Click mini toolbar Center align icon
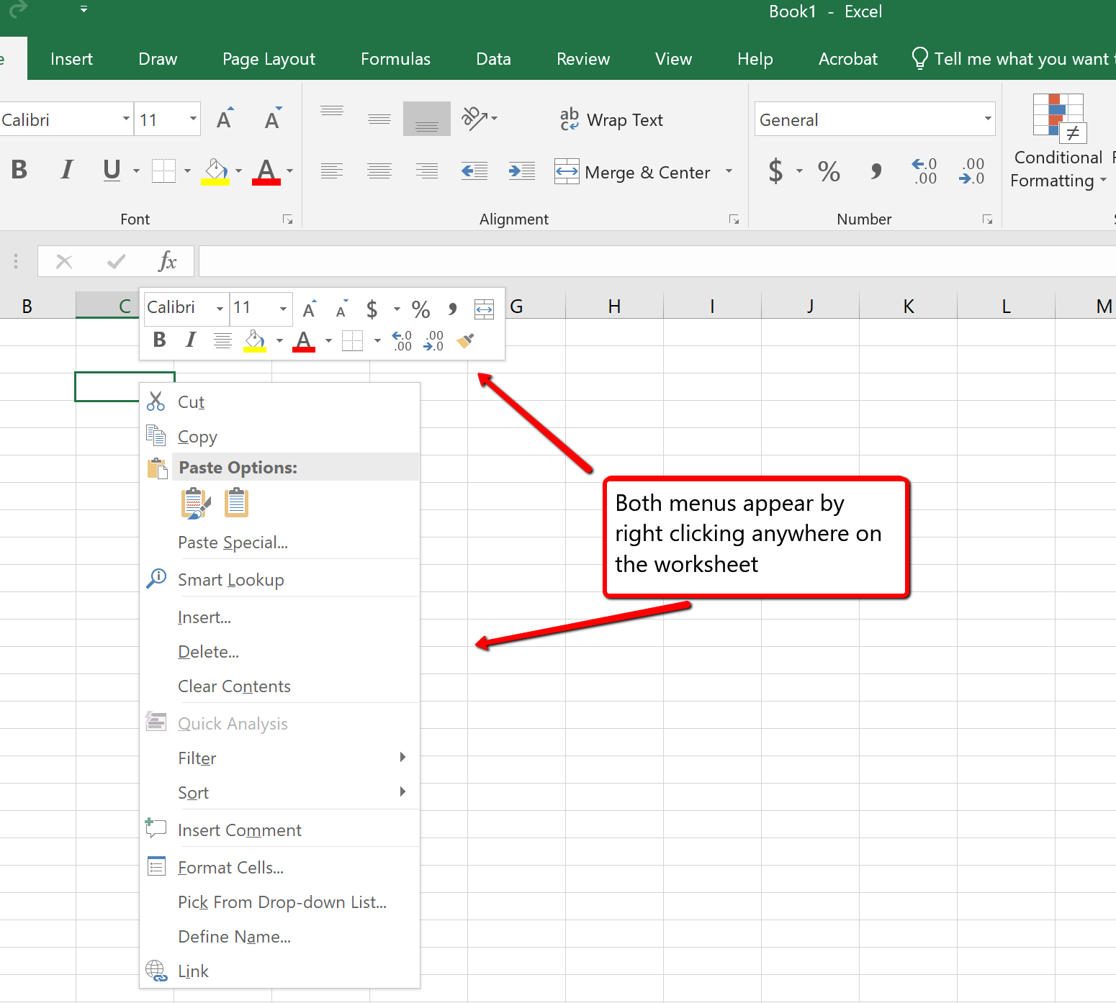 point(222,340)
